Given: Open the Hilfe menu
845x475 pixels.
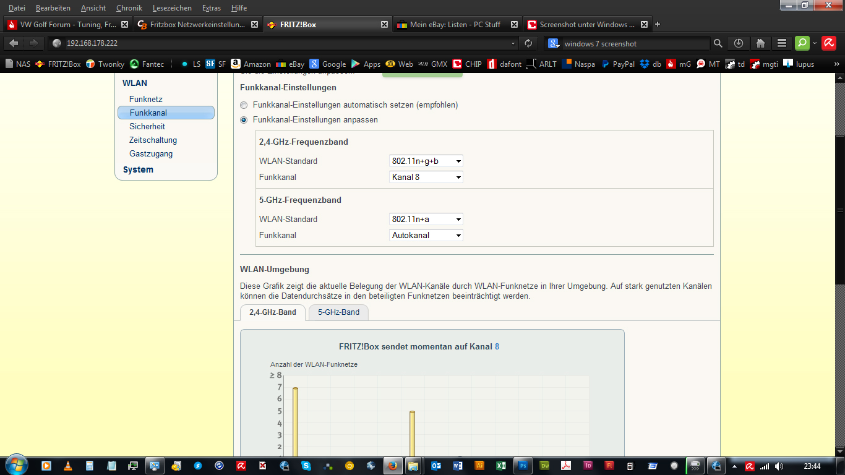Looking at the screenshot, I should [x=239, y=8].
